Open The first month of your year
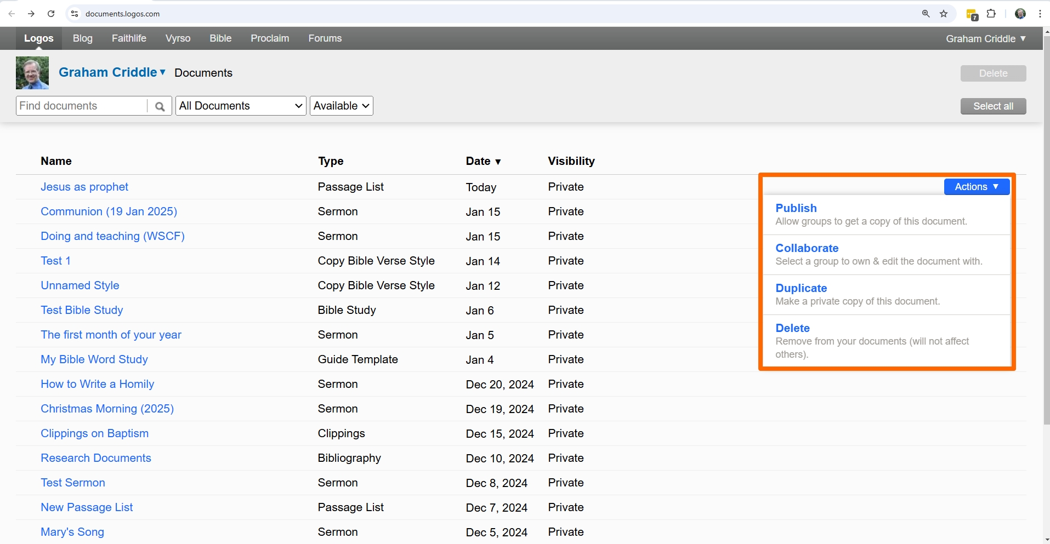1050x544 pixels. pyautogui.click(x=111, y=335)
